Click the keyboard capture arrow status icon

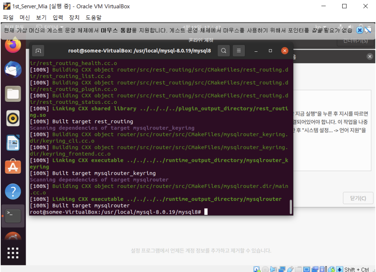tap(340, 269)
